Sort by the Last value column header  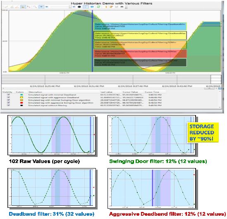[x=106, y=92]
